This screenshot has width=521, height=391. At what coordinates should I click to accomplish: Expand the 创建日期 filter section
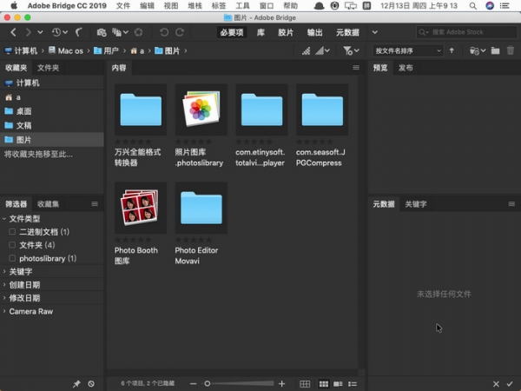4,285
